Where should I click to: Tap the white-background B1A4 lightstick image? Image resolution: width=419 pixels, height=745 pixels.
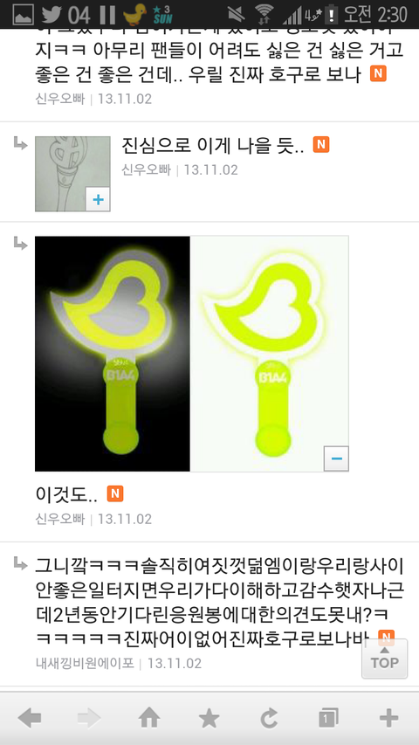click(269, 354)
